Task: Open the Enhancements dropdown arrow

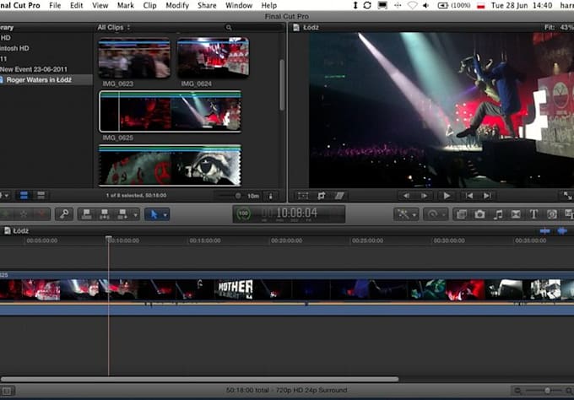Action: 414,214
